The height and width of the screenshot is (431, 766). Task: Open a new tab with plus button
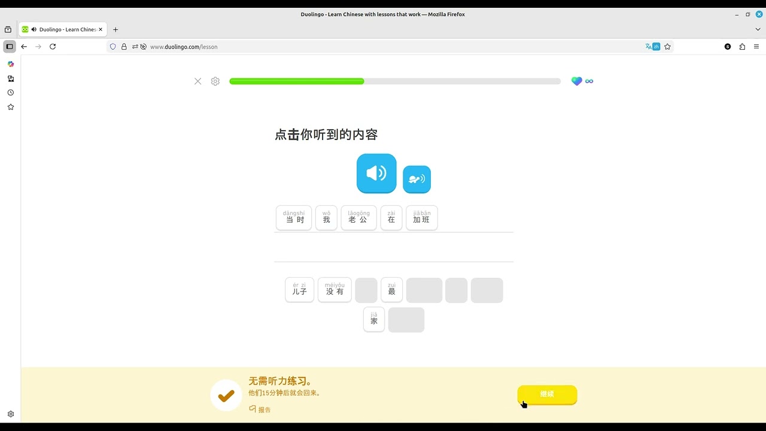pyautogui.click(x=115, y=29)
